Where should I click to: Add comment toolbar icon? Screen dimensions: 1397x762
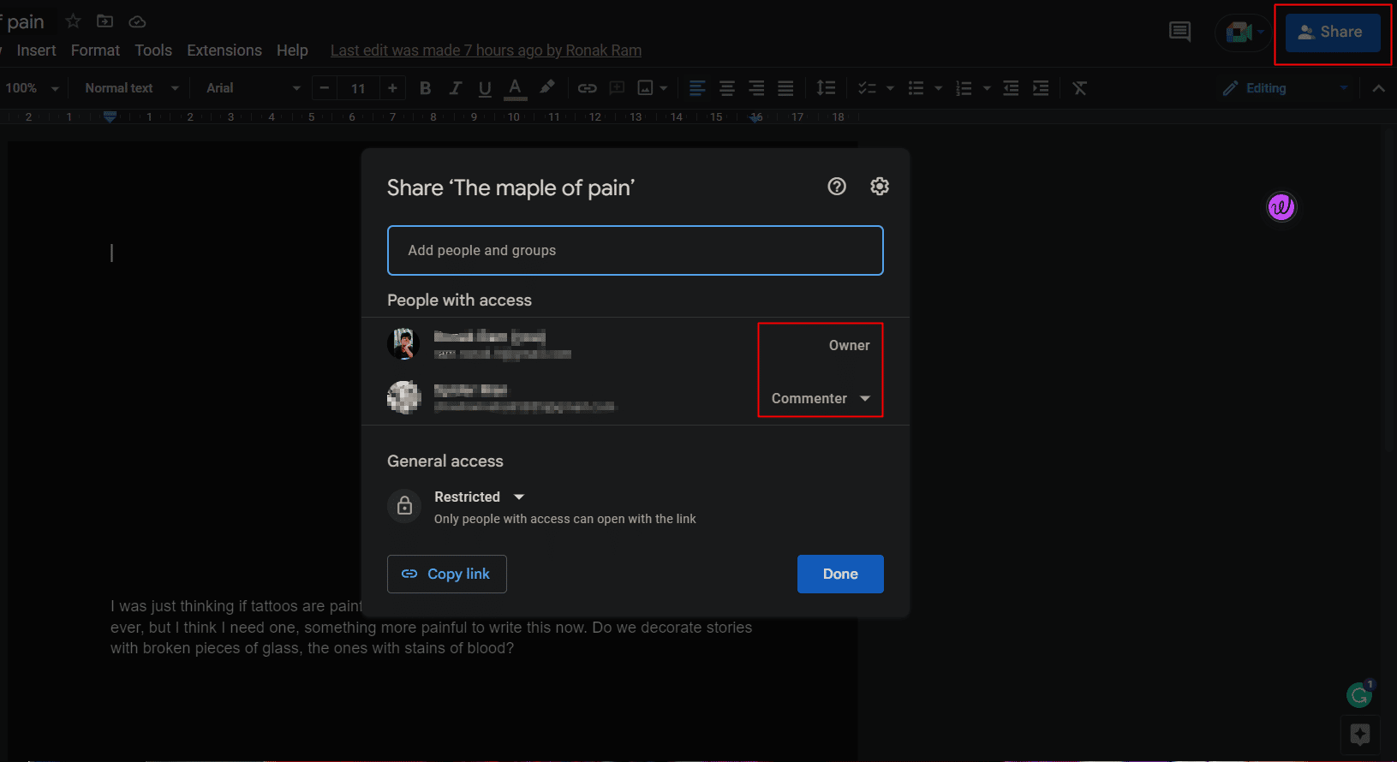tap(617, 88)
